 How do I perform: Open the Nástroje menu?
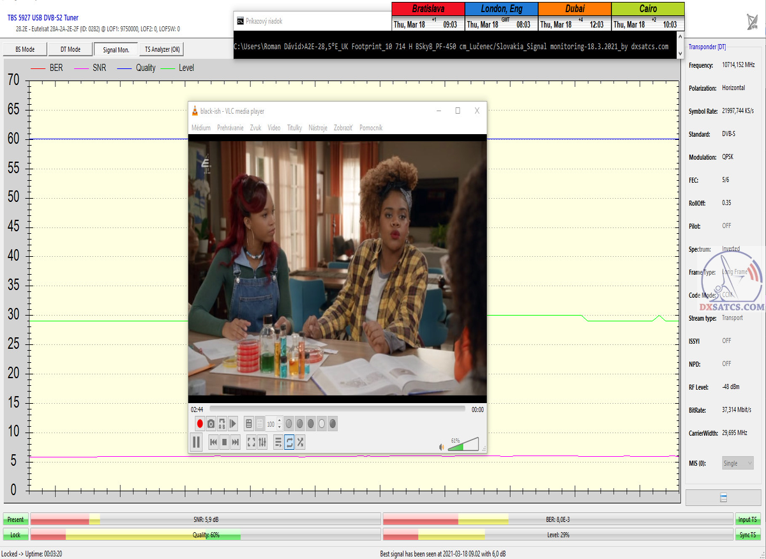click(x=318, y=128)
